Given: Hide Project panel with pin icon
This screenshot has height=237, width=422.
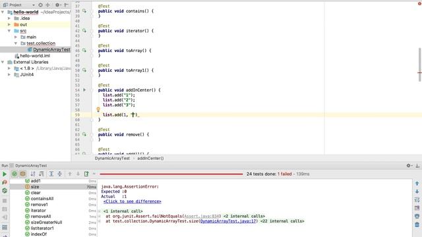Looking at the screenshot, I should point(66,5).
